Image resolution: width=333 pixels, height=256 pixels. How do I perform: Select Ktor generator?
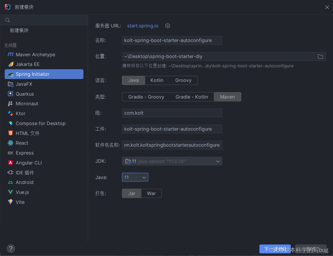[x=44, y=113]
